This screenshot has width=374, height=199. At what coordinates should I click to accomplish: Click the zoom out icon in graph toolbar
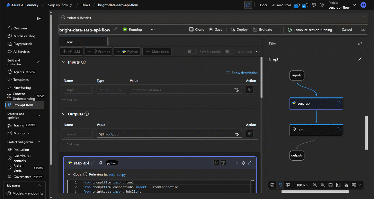pyautogui.click(x=323, y=185)
